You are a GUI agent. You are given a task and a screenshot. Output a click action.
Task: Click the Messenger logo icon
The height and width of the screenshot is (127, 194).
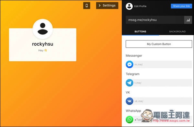click(x=129, y=64)
